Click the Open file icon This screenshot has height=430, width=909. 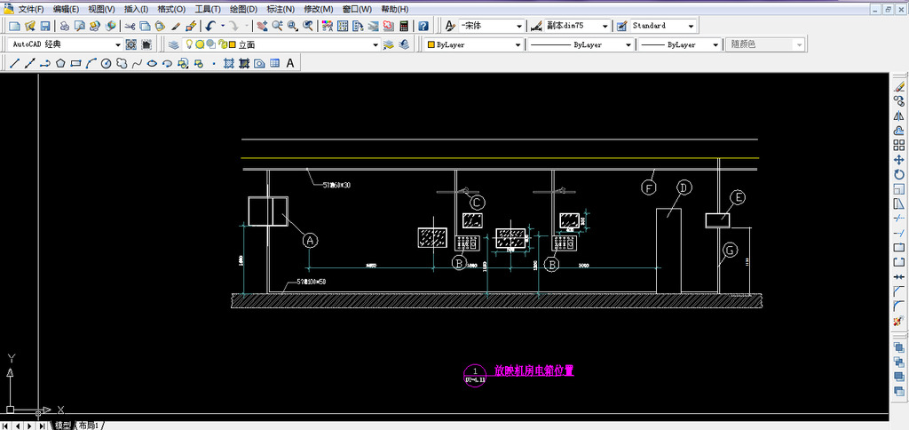[x=30, y=26]
